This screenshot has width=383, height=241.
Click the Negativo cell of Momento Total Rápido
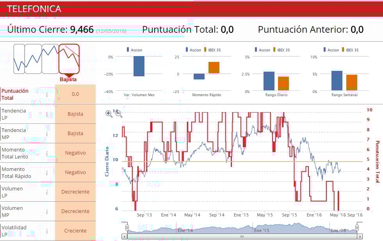pyautogui.click(x=75, y=172)
